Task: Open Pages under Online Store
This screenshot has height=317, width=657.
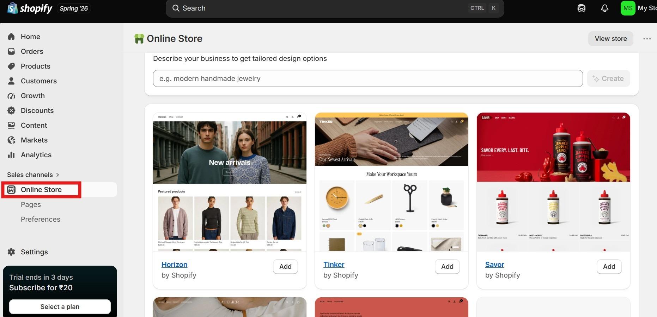Action: click(31, 204)
